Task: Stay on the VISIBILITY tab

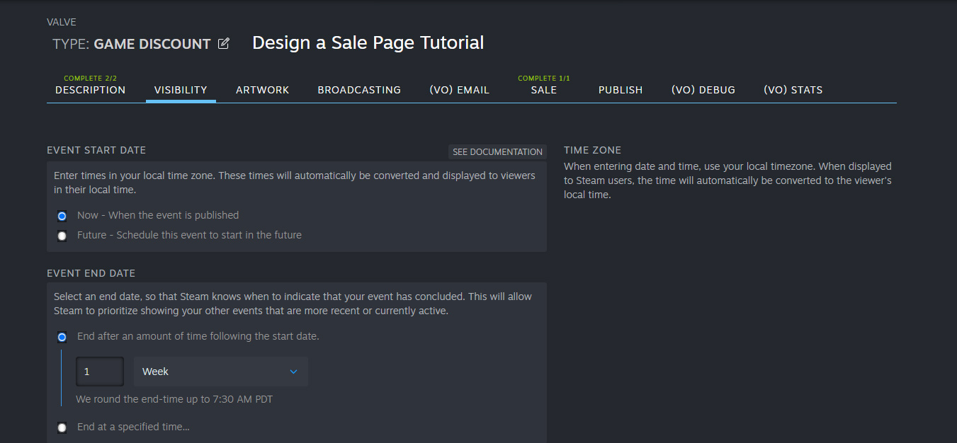Action: pyautogui.click(x=181, y=89)
